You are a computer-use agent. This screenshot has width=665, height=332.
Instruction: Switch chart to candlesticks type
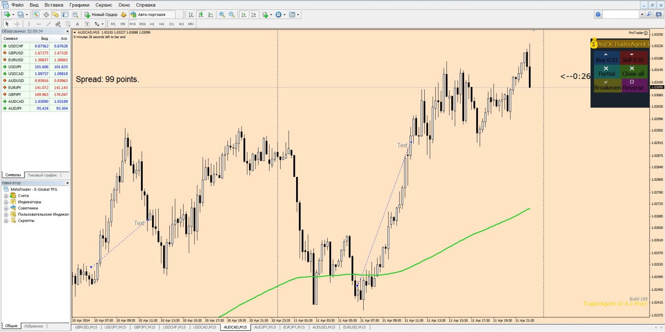tap(201, 15)
